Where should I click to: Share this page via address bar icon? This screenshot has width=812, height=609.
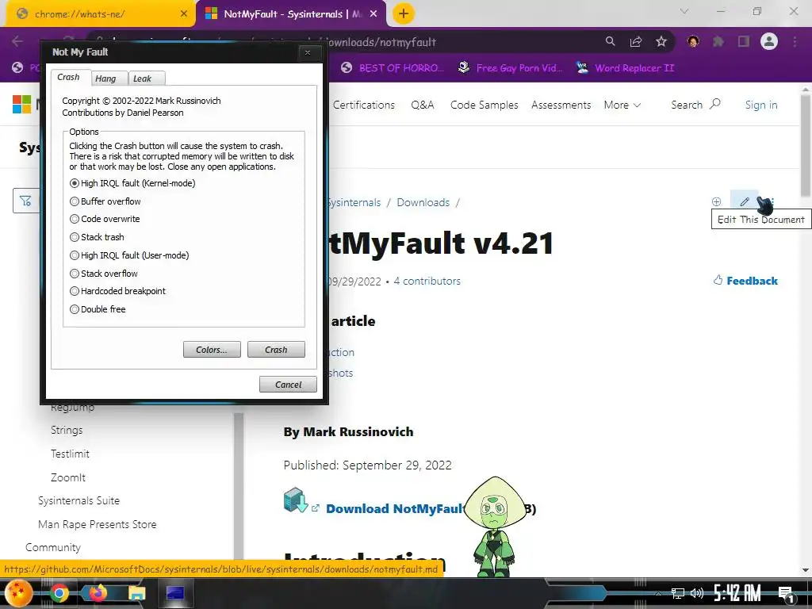[636, 41]
